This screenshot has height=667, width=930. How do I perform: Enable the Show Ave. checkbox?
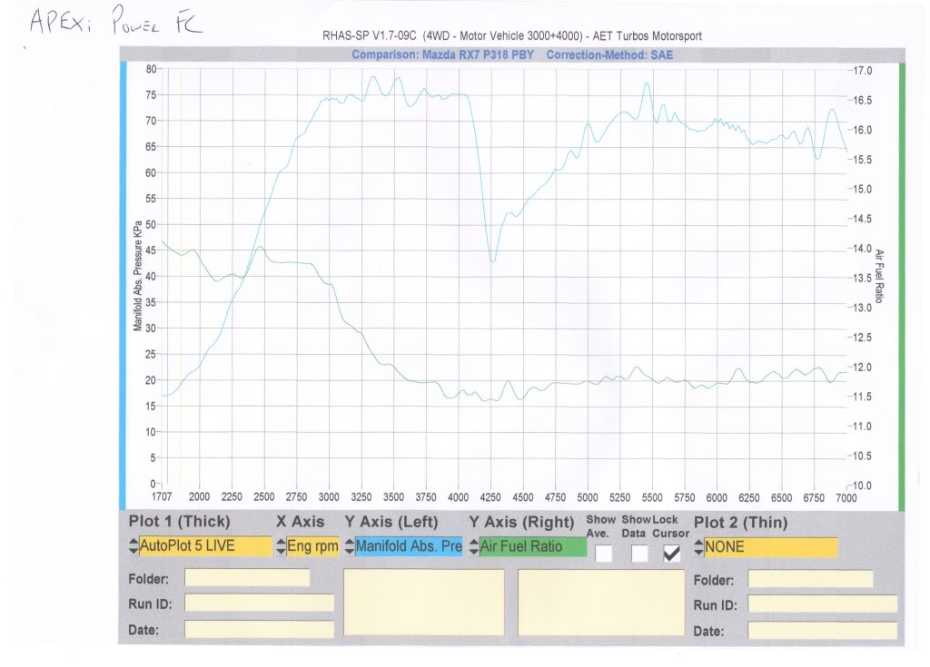[x=604, y=553]
